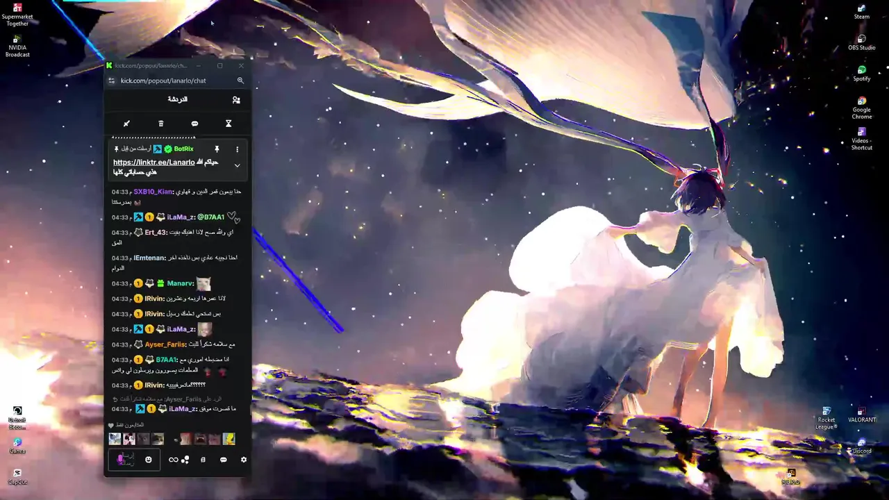Click the sword icon in chat toolbar
Screen dimensions: 889x500
pyautogui.click(x=126, y=124)
